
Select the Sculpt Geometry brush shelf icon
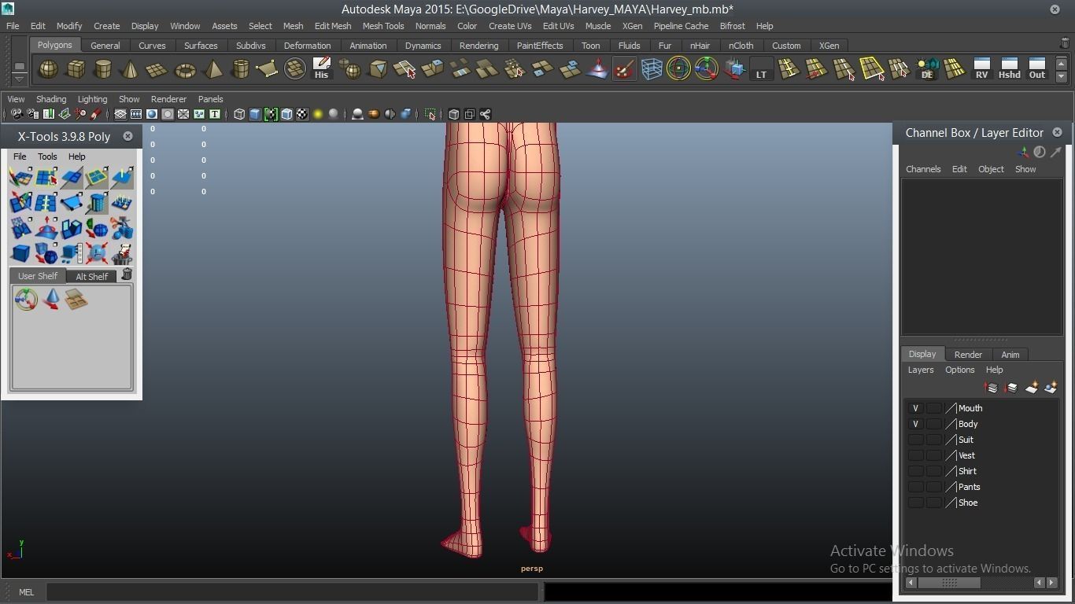pyautogui.click(x=624, y=69)
